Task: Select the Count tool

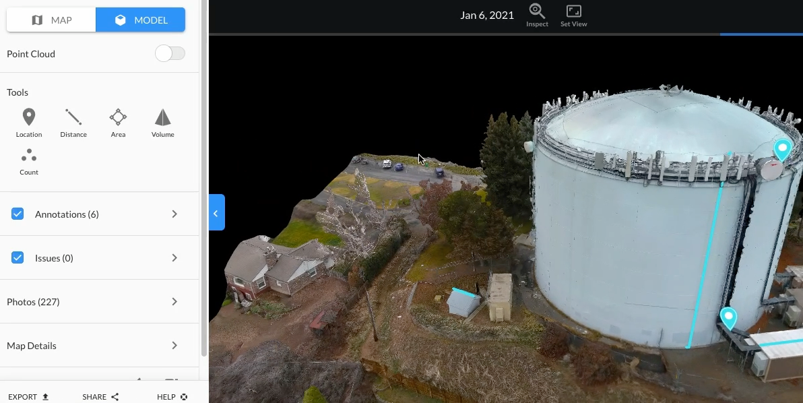Action: click(29, 161)
